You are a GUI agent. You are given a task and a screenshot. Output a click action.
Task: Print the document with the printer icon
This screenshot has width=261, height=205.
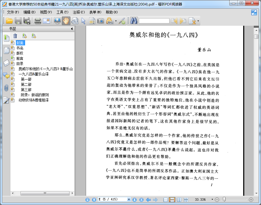pos(38,21)
